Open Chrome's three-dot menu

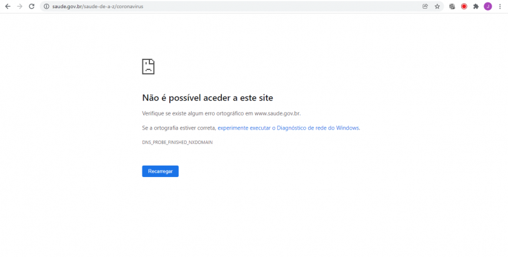pyautogui.click(x=500, y=6)
